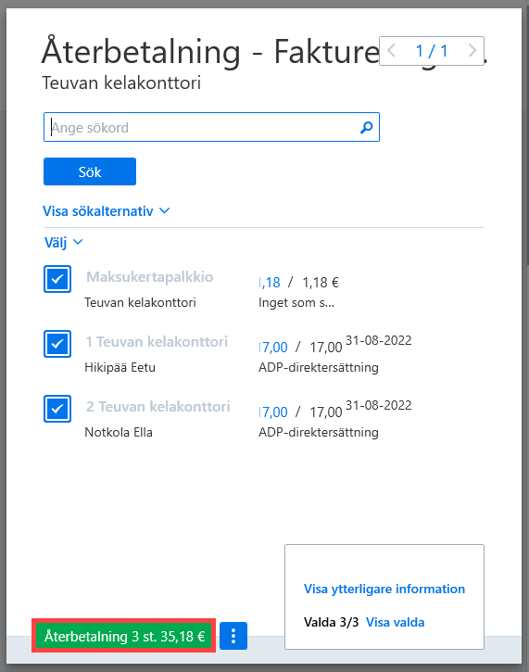Open the 1 Teuvan kelakonttori invoice title
Image resolution: width=529 pixels, height=672 pixels.
157,342
